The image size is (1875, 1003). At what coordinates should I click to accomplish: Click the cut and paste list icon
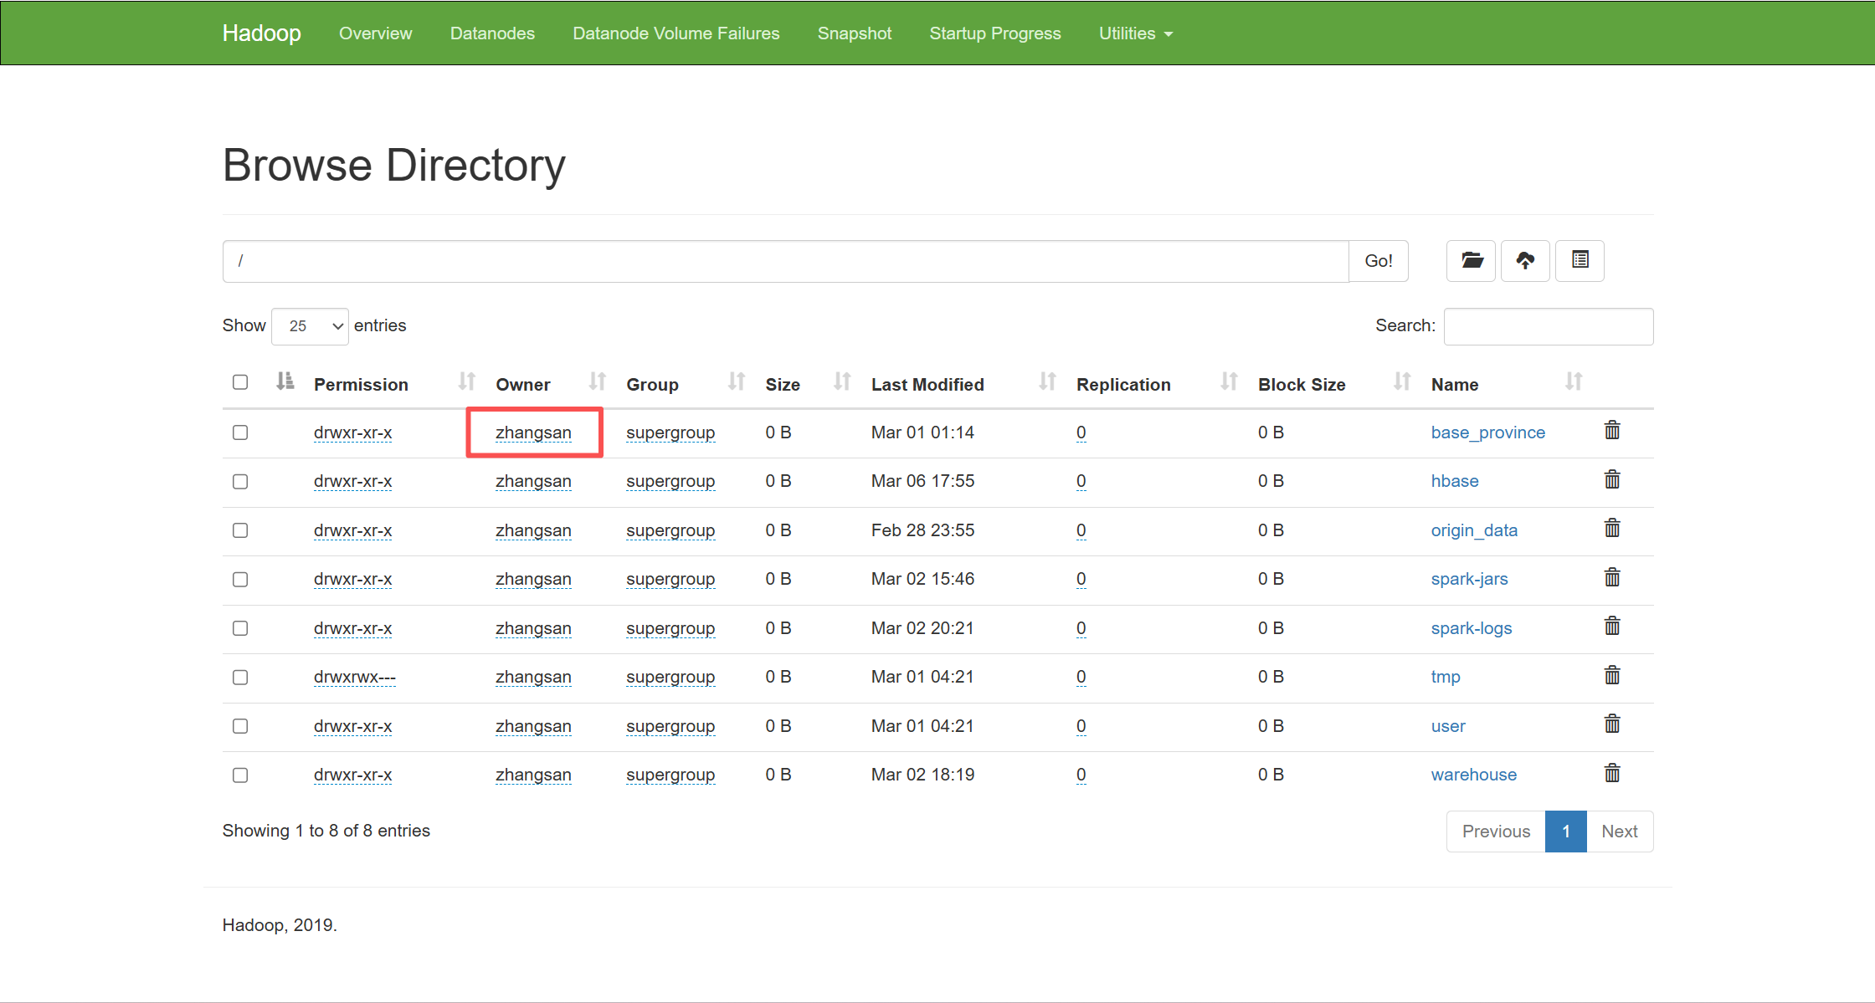click(1580, 261)
